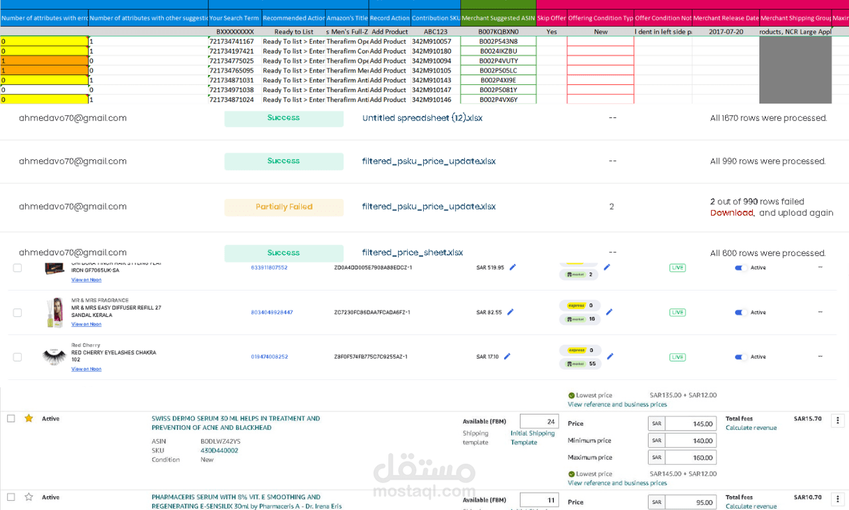Viewport: 849px width, 510px height.
Task: Open barcode link 8034049928447
Action: point(272,312)
